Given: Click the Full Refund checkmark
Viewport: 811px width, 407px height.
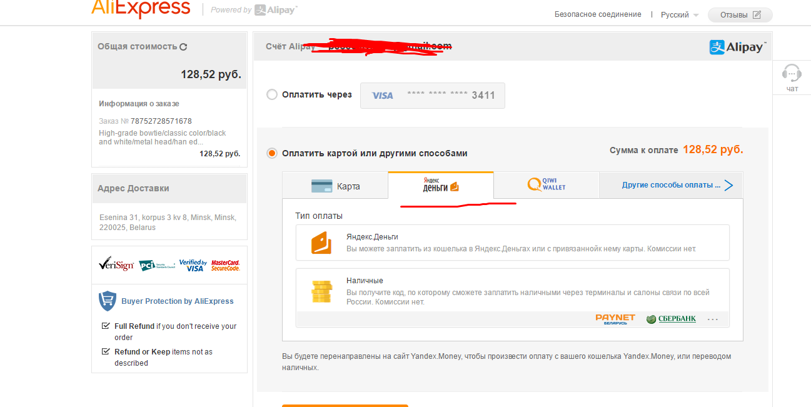Looking at the screenshot, I should click(x=106, y=326).
